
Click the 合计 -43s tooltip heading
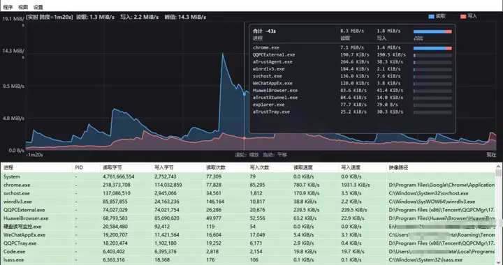click(x=264, y=31)
